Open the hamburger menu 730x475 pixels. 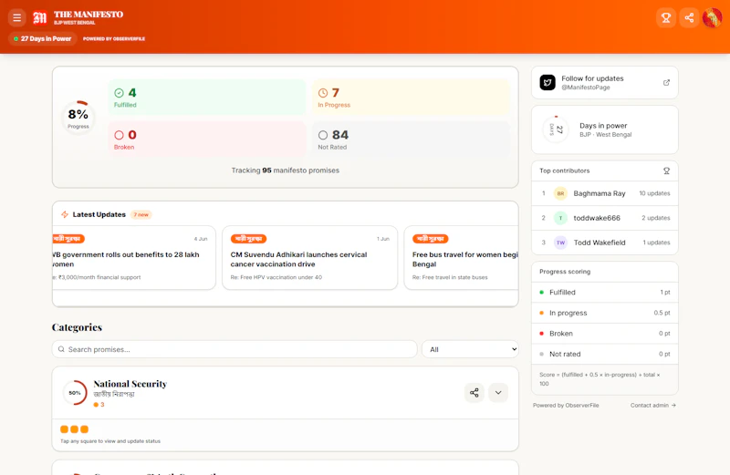pos(16,17)
